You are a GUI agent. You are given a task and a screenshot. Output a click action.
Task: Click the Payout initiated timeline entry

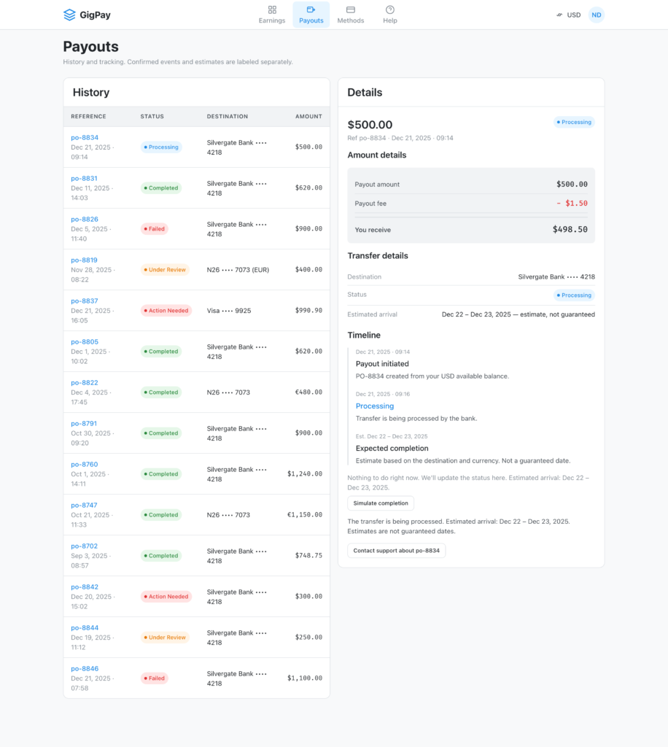(382, 364)
